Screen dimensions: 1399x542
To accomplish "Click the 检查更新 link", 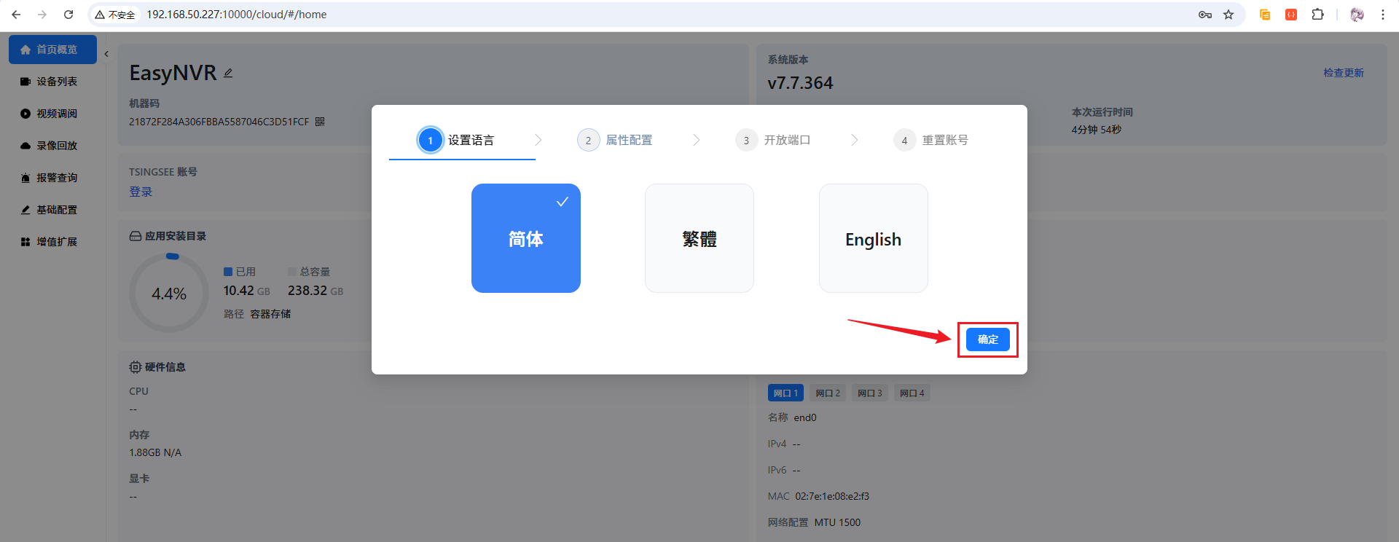I will click(x=1343, y=73).
